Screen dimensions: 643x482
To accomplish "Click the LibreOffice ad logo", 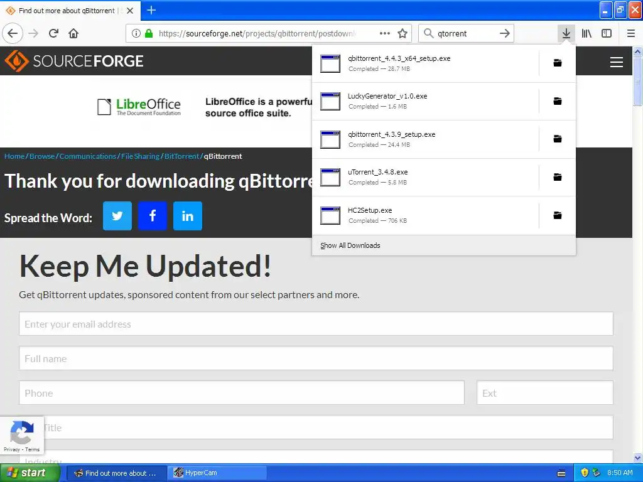I will pyautogui.click(x=139, y=107).
